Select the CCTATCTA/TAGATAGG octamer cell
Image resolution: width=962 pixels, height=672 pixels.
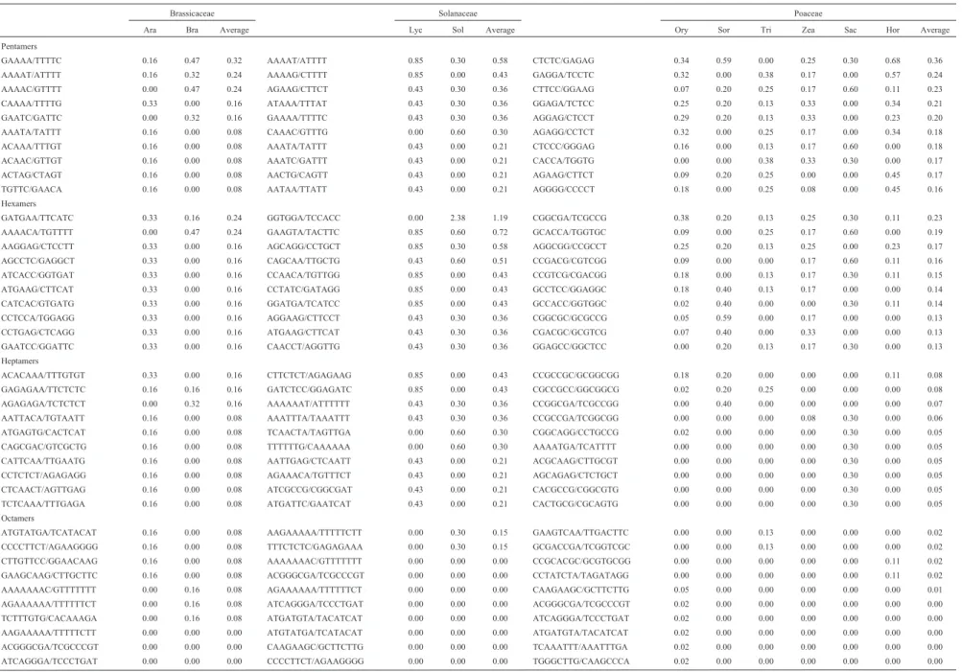pyautogui.click(x=580, y=576)
